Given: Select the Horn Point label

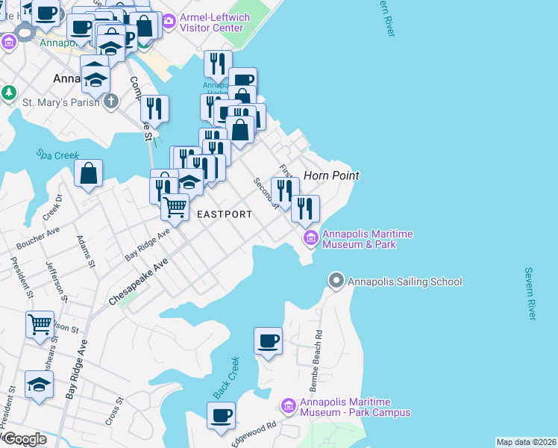Looking at the screenshot, I should 331,175.
